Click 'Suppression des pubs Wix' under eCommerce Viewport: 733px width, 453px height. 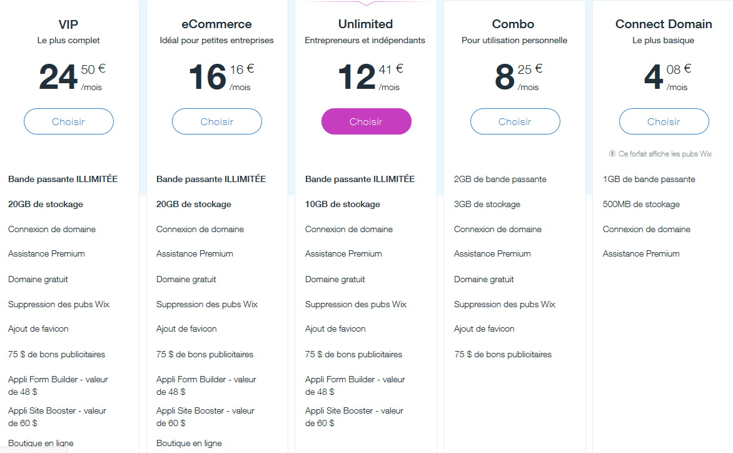click(x=206, y=304)
